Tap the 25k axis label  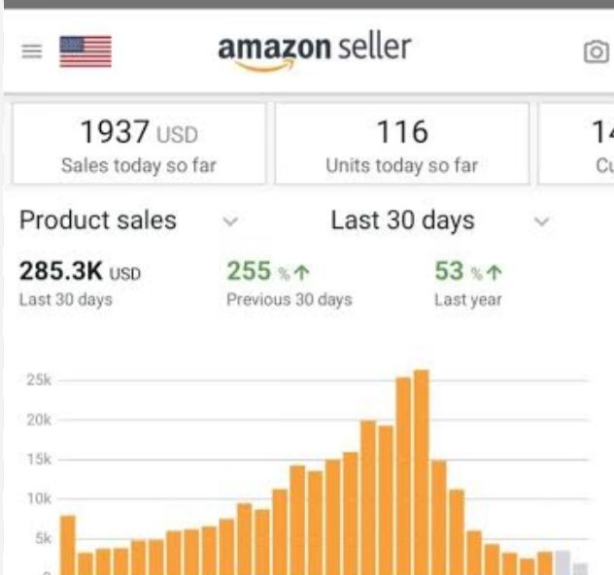coord(39,381)
